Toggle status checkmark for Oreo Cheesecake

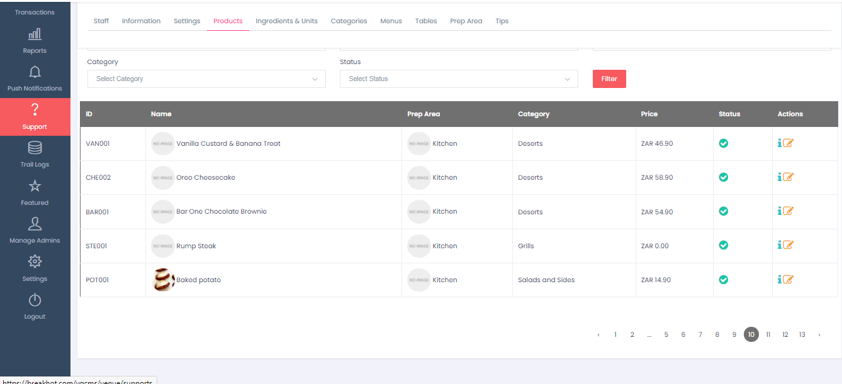coord(724,177)
